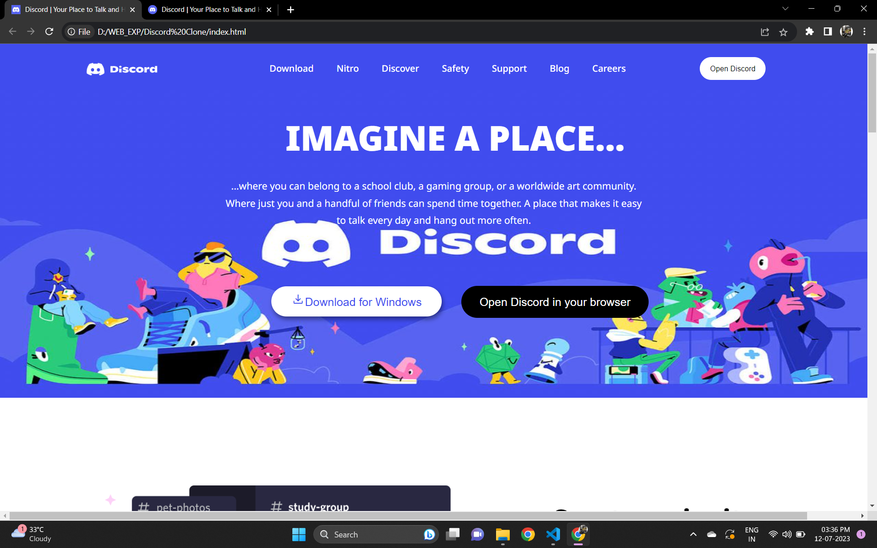Viewport: 877px width, 548px height.
Task: Click the browser back arrow
Action: (12, 32)
